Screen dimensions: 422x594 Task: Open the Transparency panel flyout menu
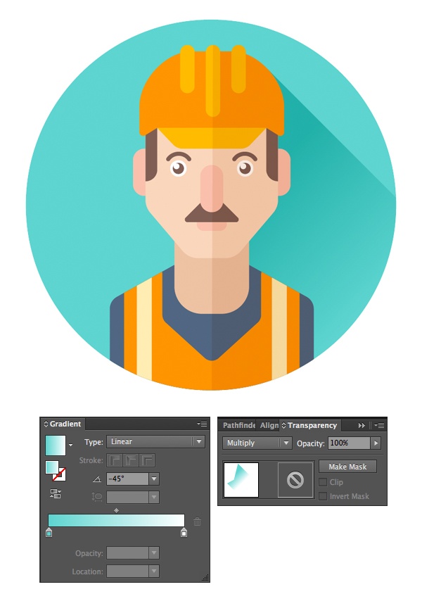379,425
